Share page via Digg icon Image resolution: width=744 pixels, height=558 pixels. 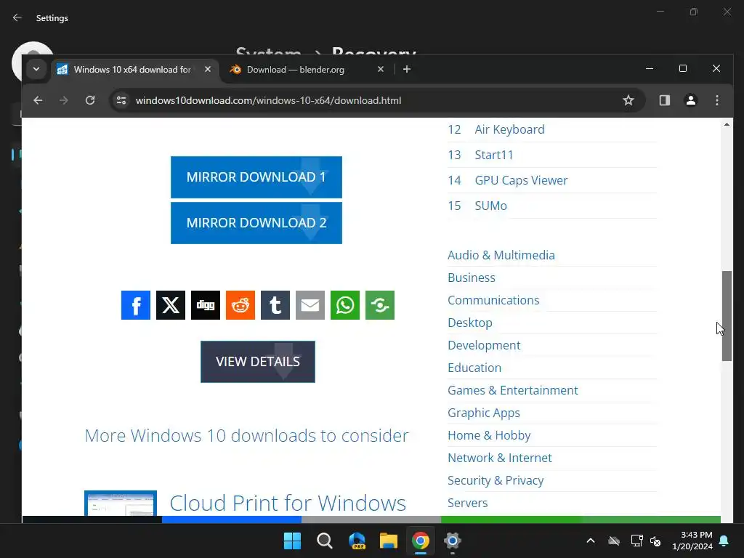pyautogui.click(x=206, y=305)
